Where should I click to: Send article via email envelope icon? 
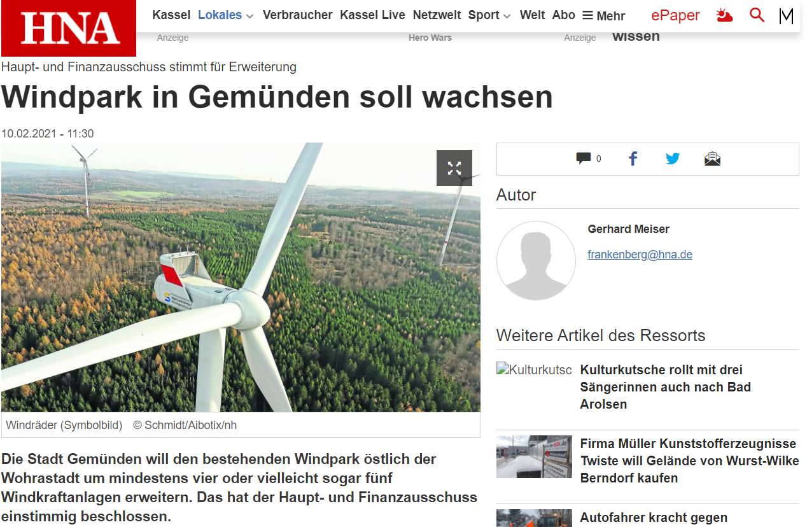(x=712, y=158)
